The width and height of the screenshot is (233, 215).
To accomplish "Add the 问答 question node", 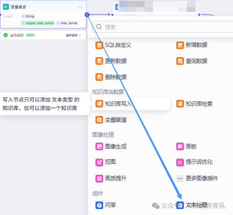I will click(x=106, y=205).
